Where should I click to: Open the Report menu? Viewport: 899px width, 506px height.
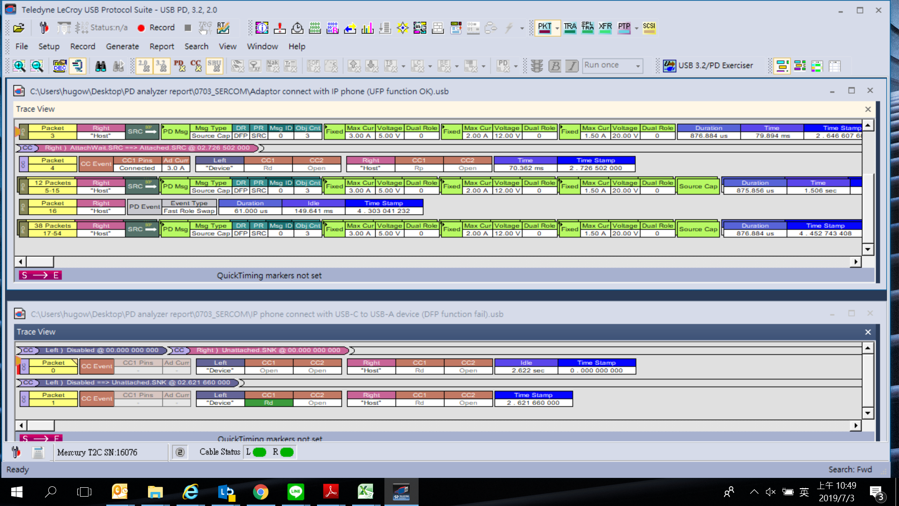click(162, 46)
